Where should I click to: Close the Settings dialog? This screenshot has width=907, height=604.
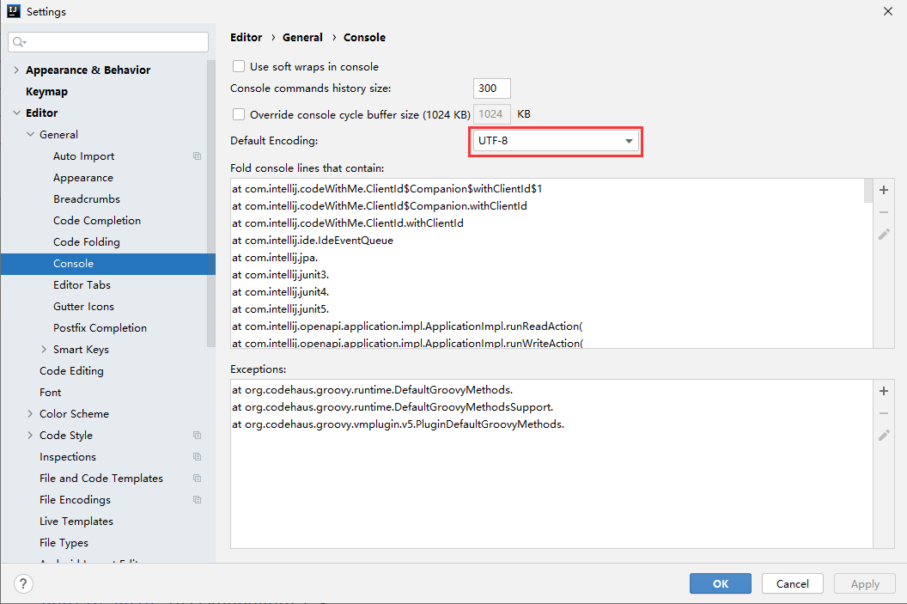[888, 11]
